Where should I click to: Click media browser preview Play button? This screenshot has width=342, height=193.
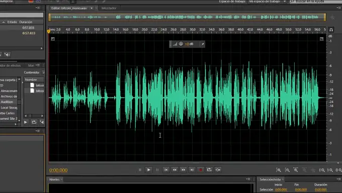pos(26,122)
